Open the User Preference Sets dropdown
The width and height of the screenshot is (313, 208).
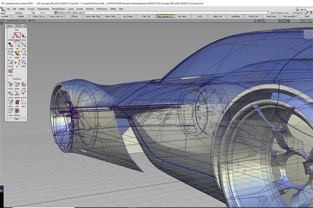tap(280, 13)
